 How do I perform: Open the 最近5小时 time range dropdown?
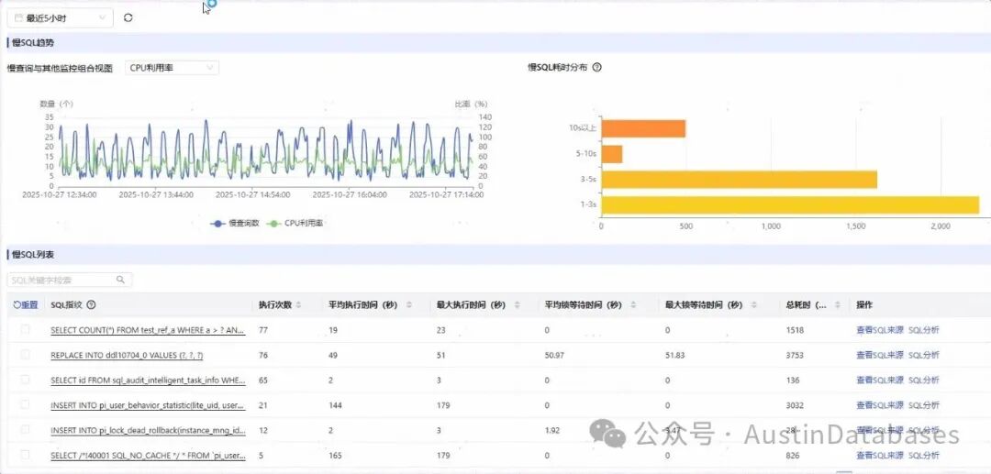click(61, 17)
